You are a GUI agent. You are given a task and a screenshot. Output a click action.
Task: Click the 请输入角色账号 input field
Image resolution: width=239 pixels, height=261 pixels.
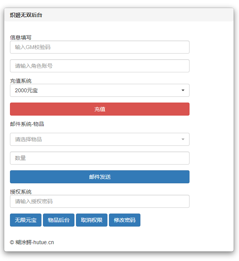(x=100, y=66)
